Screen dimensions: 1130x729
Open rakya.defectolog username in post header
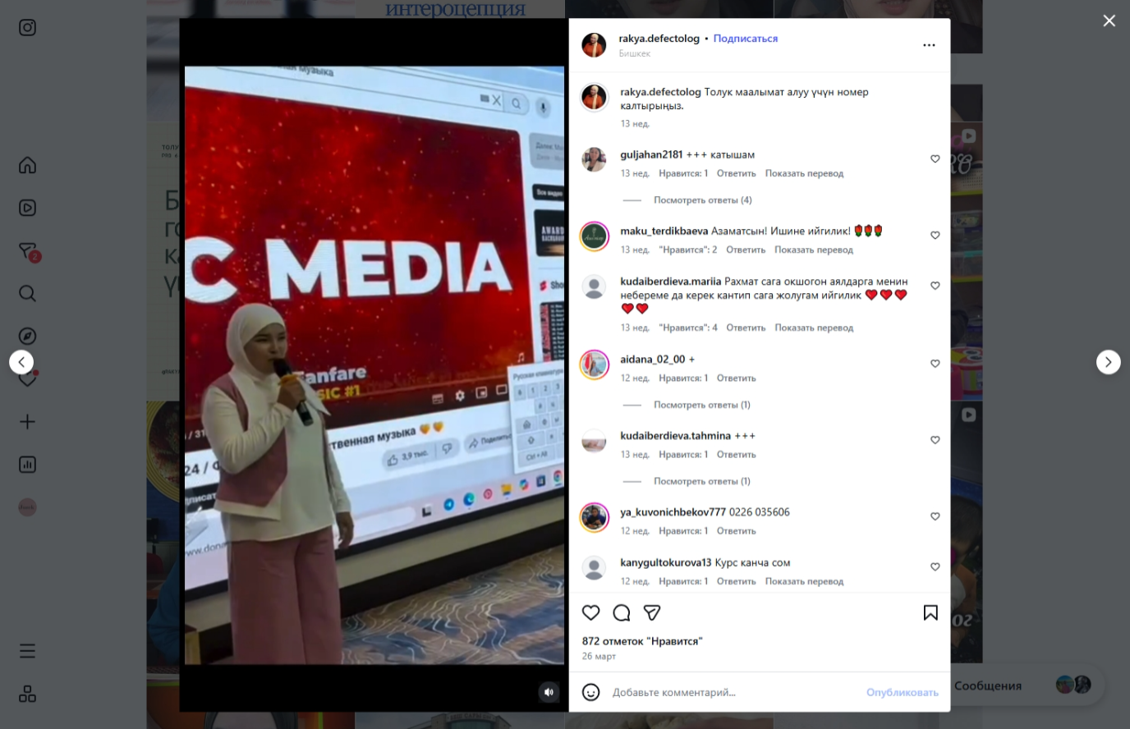659,39
